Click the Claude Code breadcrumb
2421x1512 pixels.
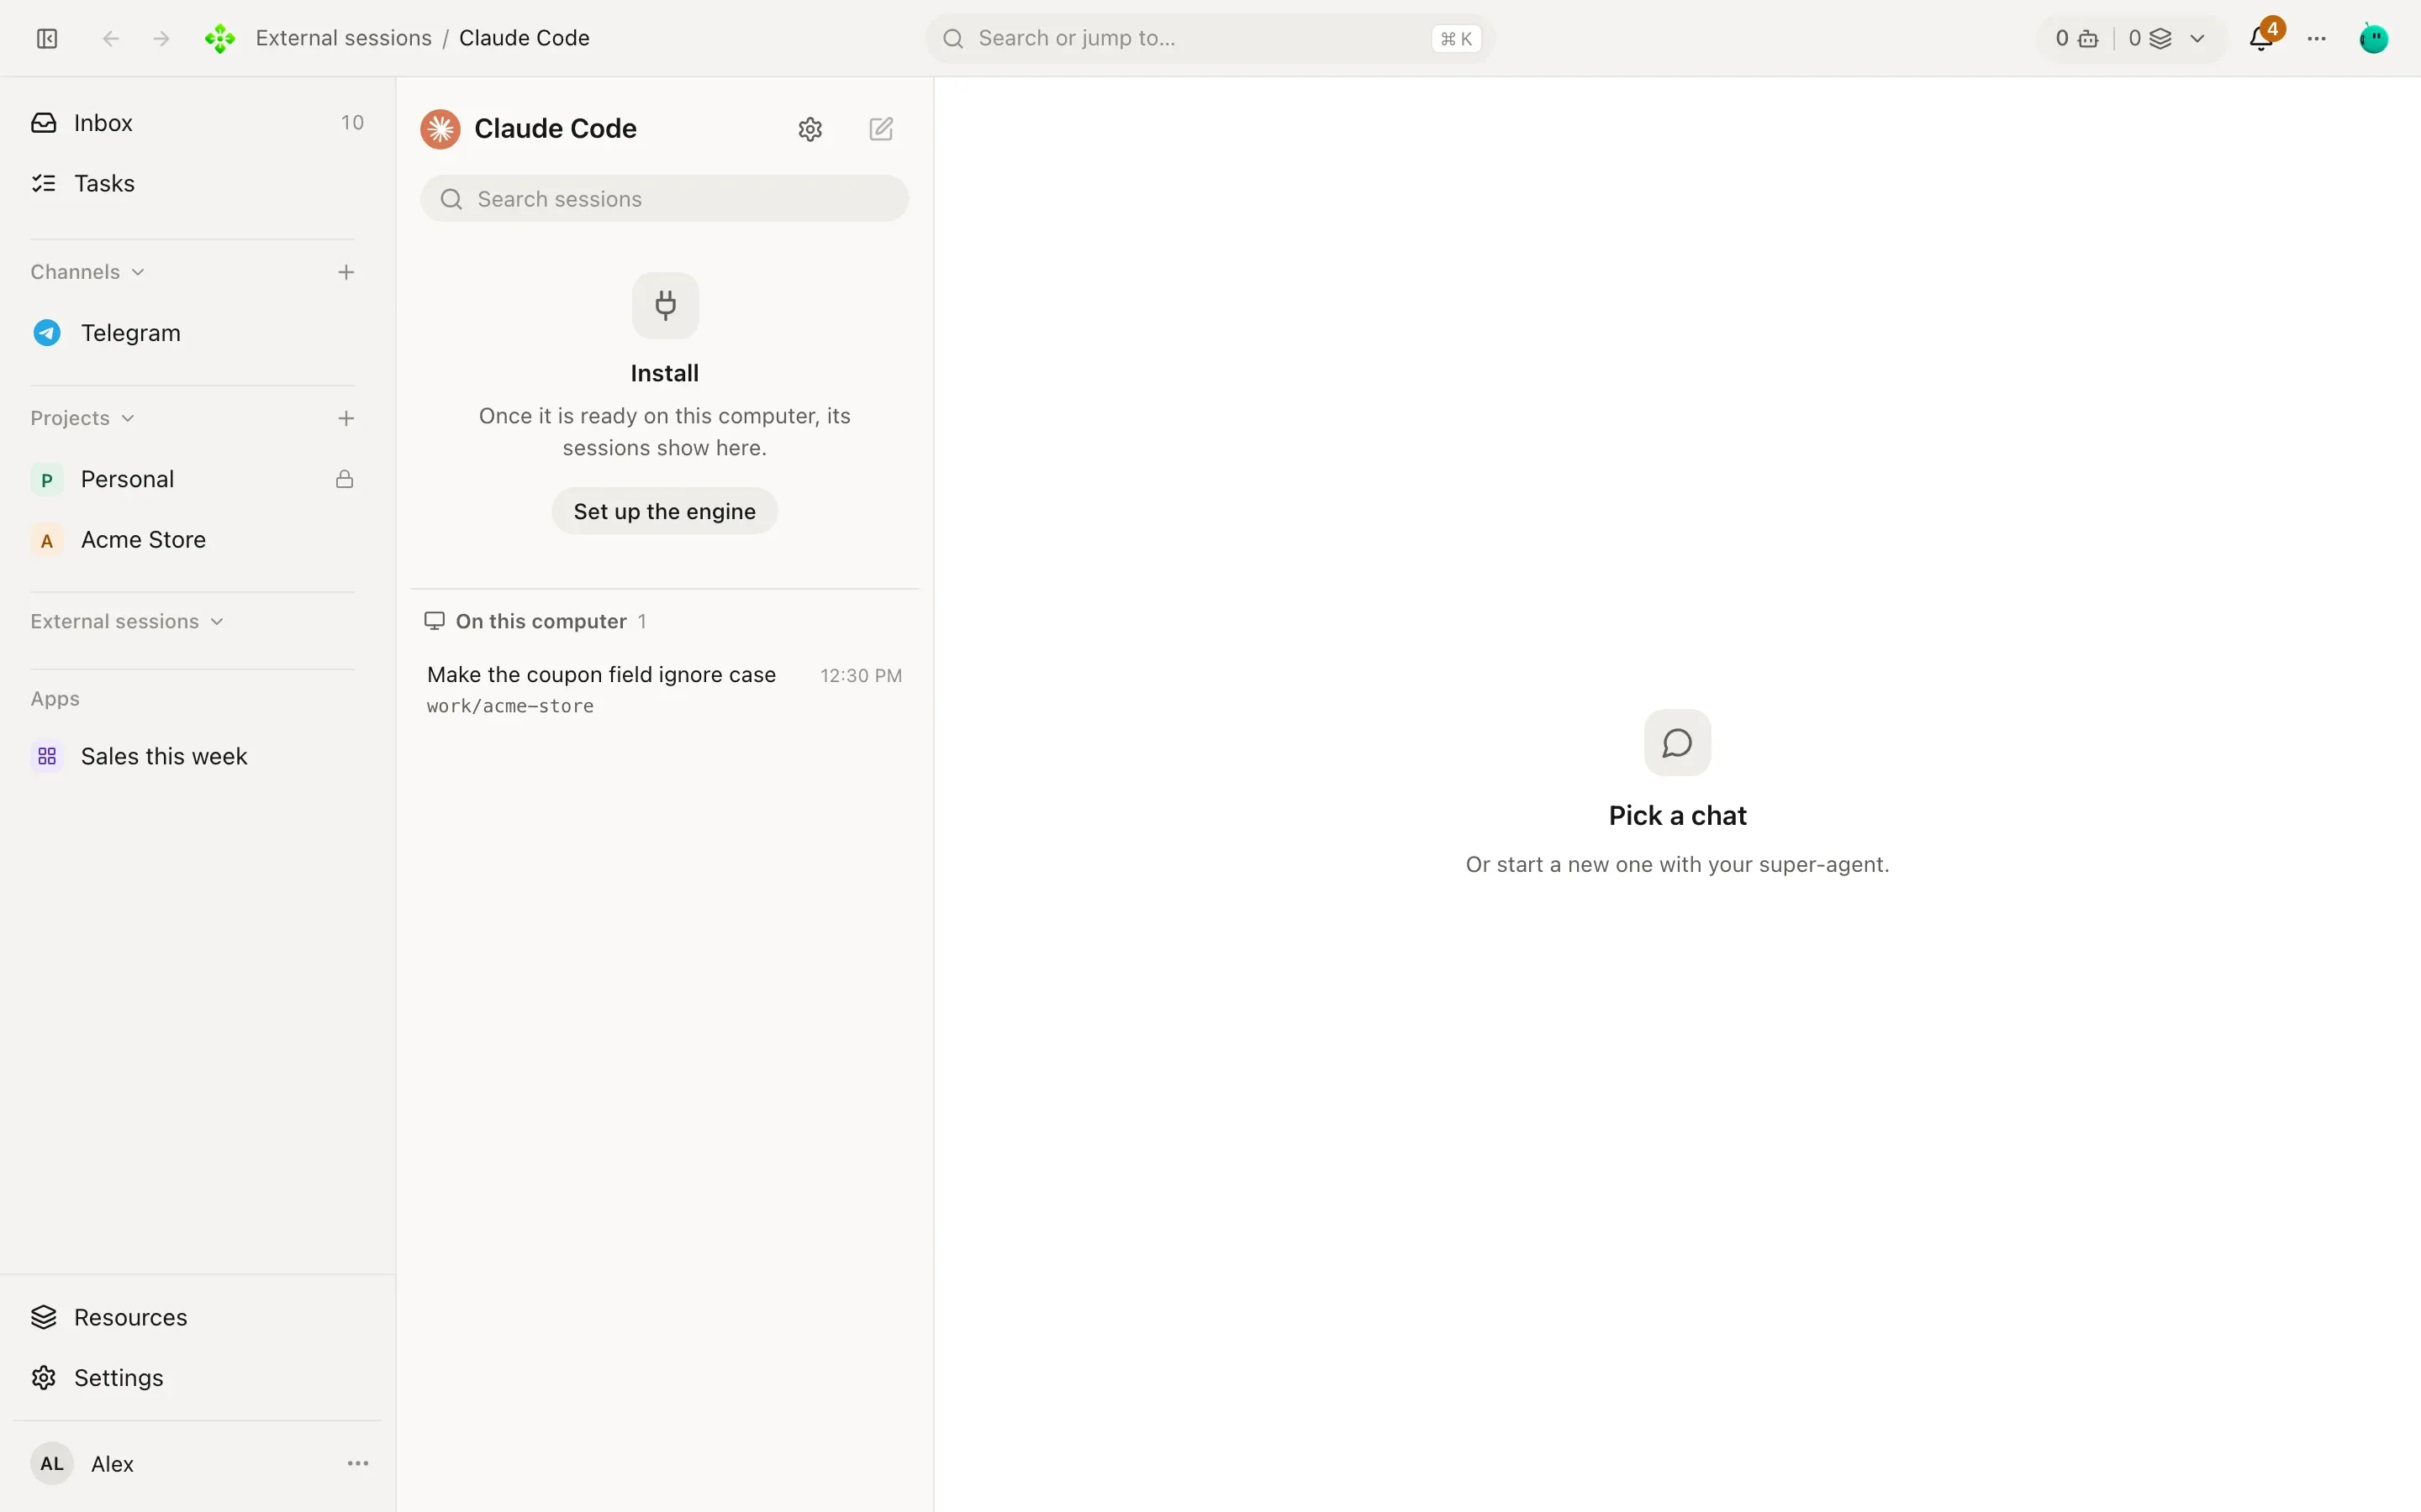click(525, 38)
